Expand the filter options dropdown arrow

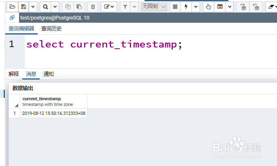point(134,7)
